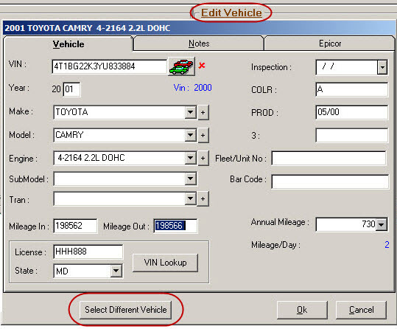Open the Make dropdown list

tap(190, 112)
